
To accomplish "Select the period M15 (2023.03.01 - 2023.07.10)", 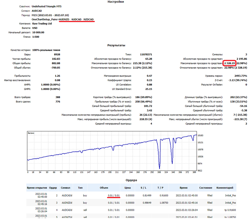I will pyautogui.click(x=50, y=15).
